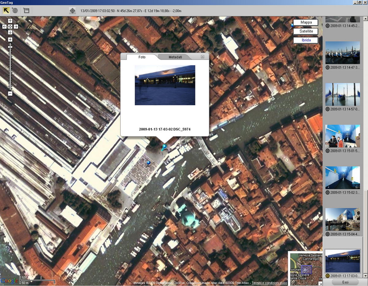
Task: Click globe icon of 2009-01-13 14-57-0
Action: (328, 109)
